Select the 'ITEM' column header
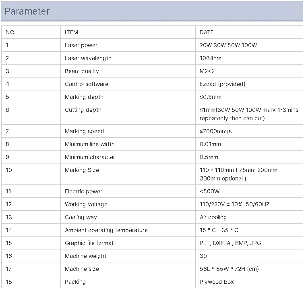 tap(71, 32)
